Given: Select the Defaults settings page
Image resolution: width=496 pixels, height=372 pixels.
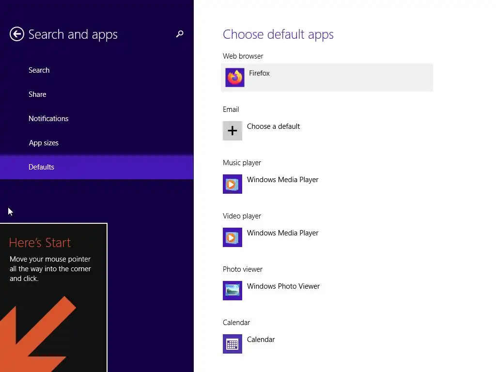Looking at the screenshot, I should click(x=97, y=167).
